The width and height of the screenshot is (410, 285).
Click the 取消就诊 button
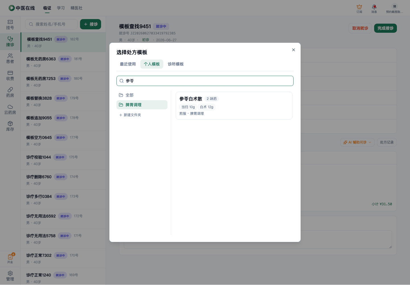[360, 28]
